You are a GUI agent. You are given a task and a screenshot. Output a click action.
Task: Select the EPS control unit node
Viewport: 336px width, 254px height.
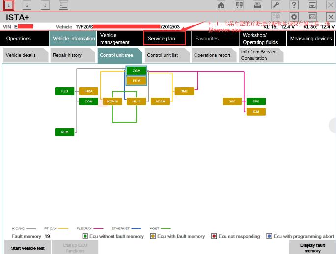point(256,102)
